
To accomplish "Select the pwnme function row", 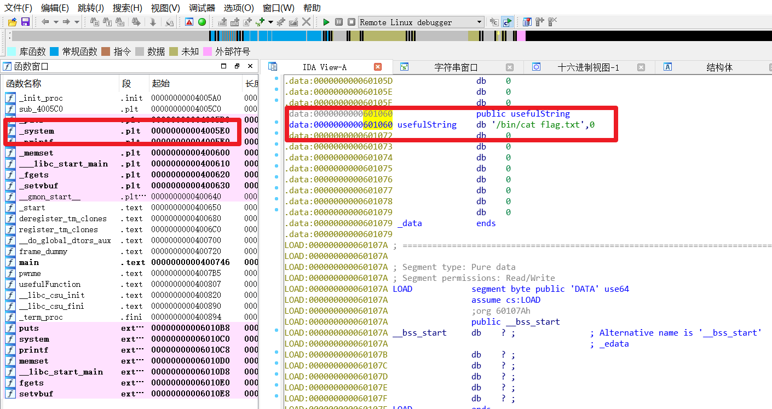I will 131,273.
